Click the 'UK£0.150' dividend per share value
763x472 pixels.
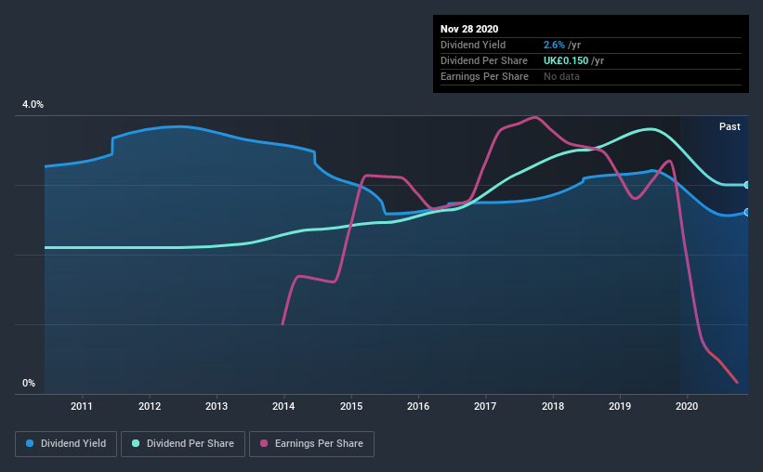pos(566,60)
